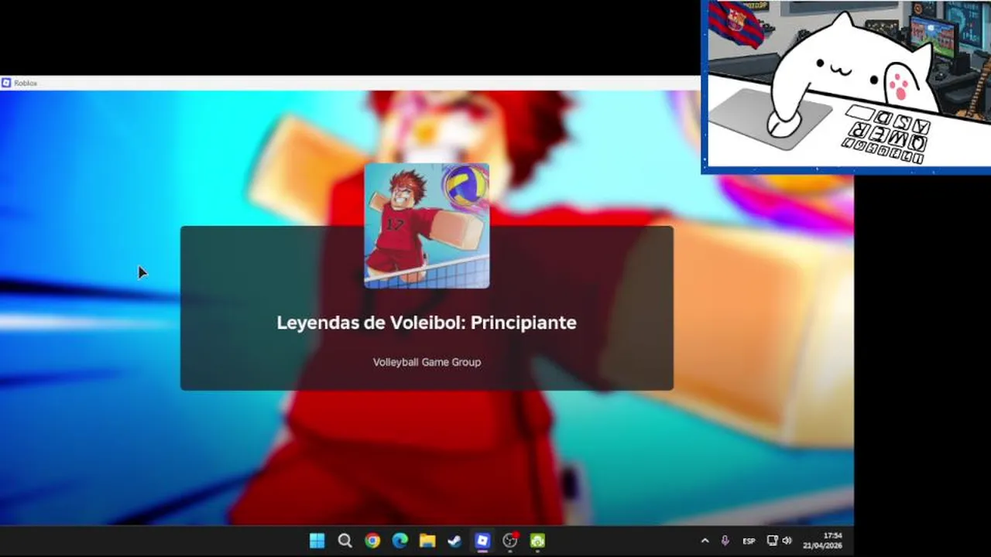Screen dimensions: 991x557
Task: Expand hidden system tray icons
Action: pyautogui.click(x=705, y=541)
